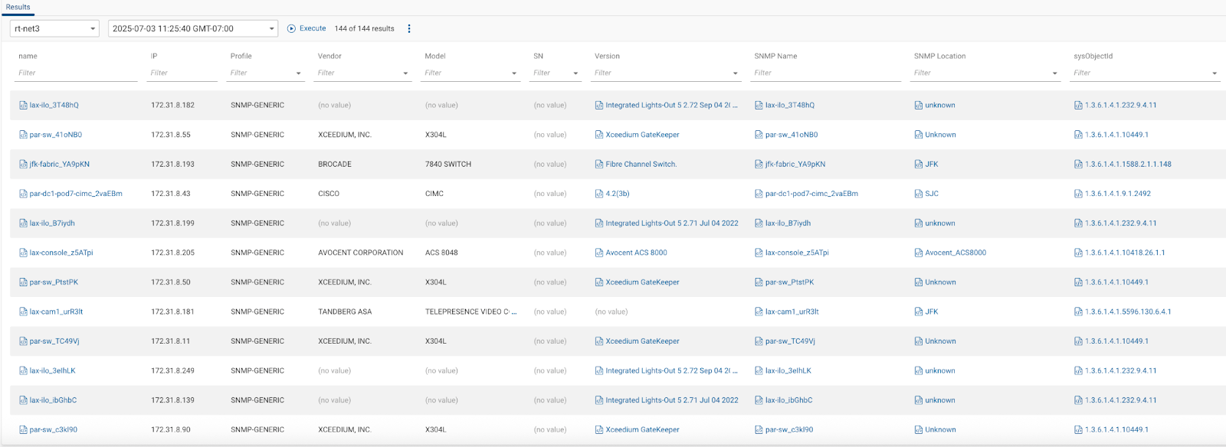Image resolution: width=1226 pixels, height=447 pixels.
Task: Click the document icon beside lax-ilo_B7iydh name
Action: tap(23, 223)
